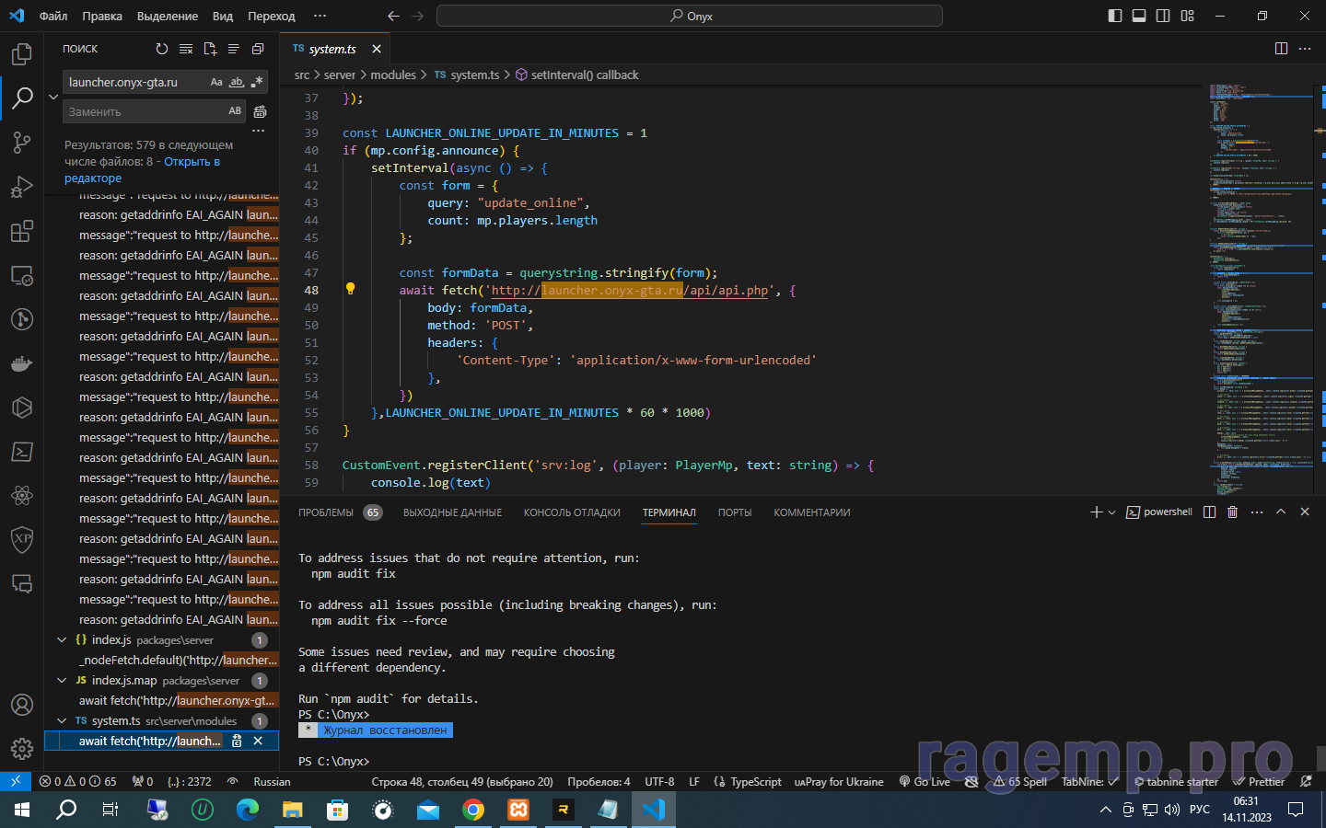Click the Заменить replace input field
This screenshot has height=828, width=1326.
click(143, 111)
